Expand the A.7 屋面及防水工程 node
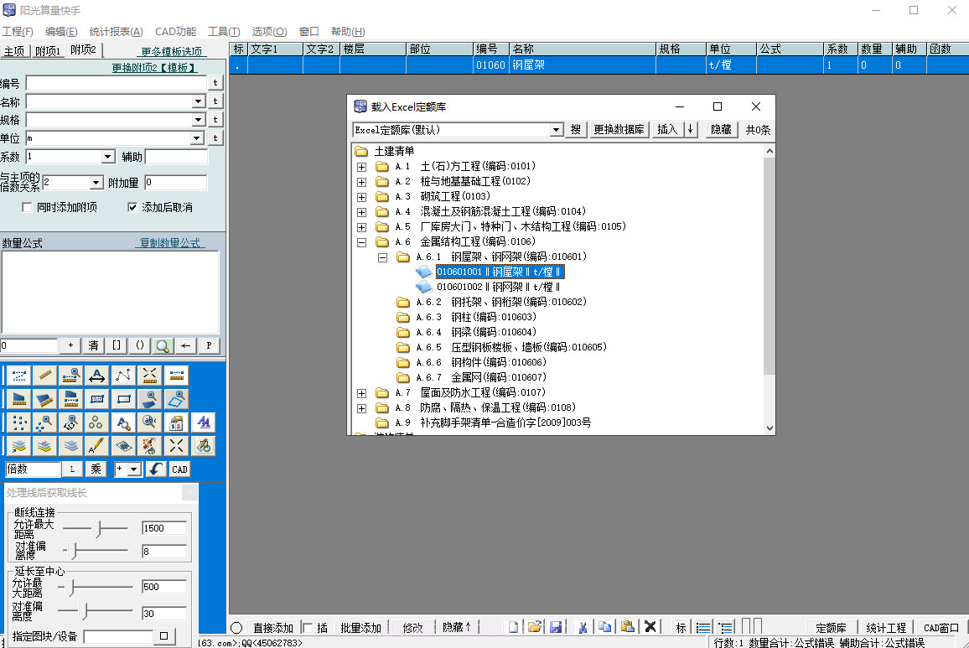969x648 pixels. coord(361,392)
